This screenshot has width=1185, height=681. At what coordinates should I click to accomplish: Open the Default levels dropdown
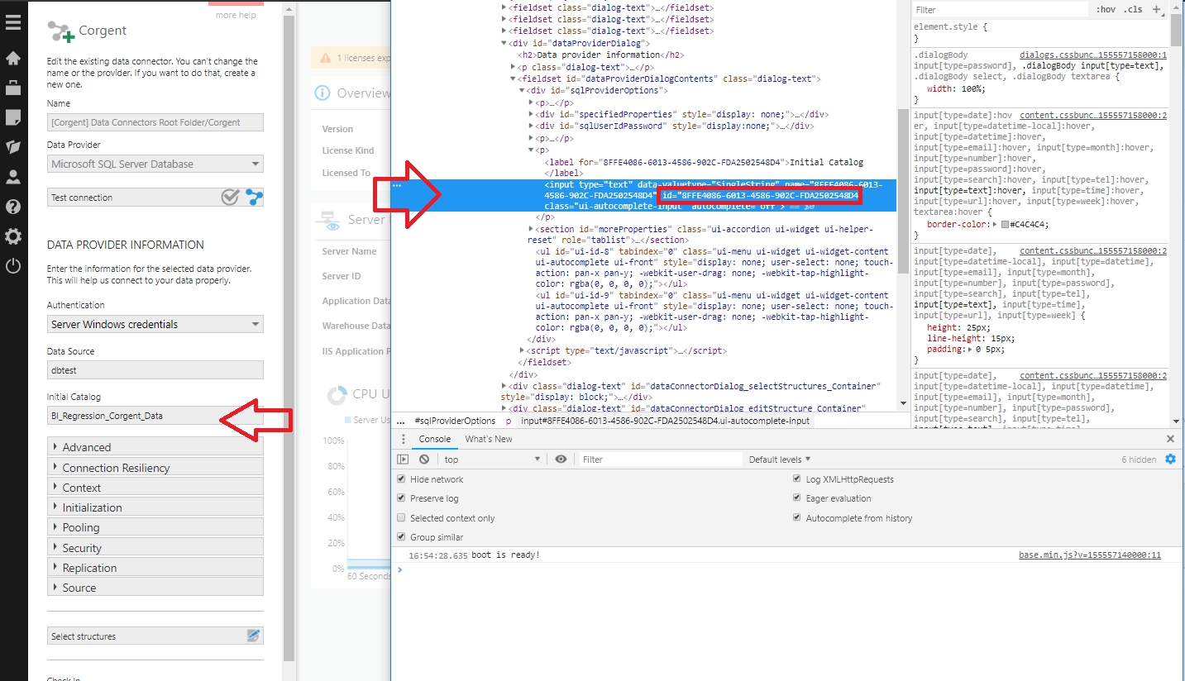(x=780, y=459)
